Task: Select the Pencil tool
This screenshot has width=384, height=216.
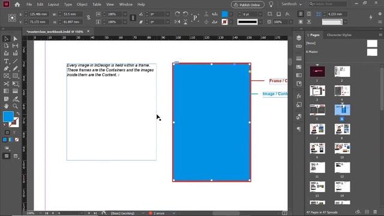Action: click(16, 69)
